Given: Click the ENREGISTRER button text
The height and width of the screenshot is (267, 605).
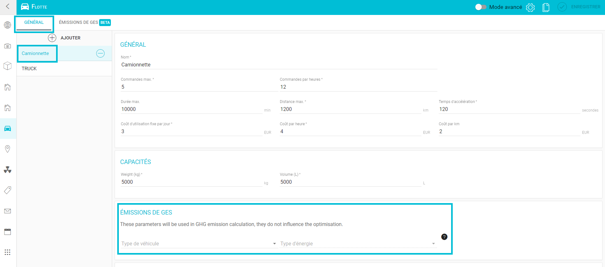Looking at the screenshot, I should pyautogui.click(x=586, y=7).
